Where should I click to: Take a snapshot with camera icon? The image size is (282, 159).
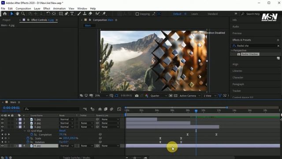[x=137, y=96]
